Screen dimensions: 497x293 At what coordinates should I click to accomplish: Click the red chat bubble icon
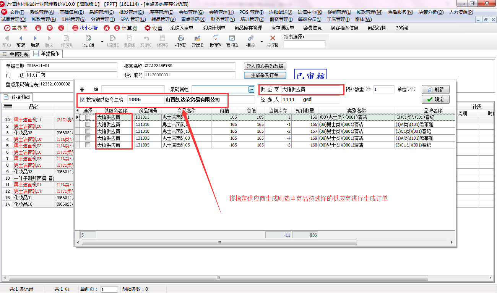[50, 28]
